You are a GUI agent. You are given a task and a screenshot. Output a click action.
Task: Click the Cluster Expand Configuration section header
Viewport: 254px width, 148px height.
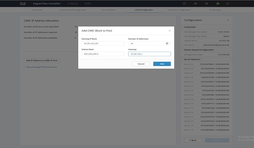pos(199,50)
